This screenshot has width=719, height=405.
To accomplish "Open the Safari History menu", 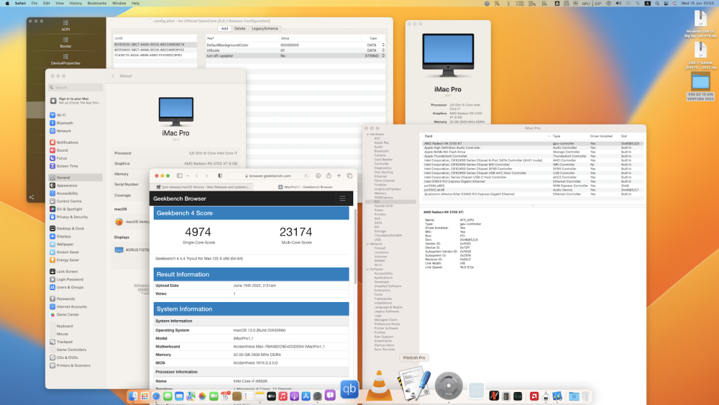I will pyautogui.click(x=75, y=3).
